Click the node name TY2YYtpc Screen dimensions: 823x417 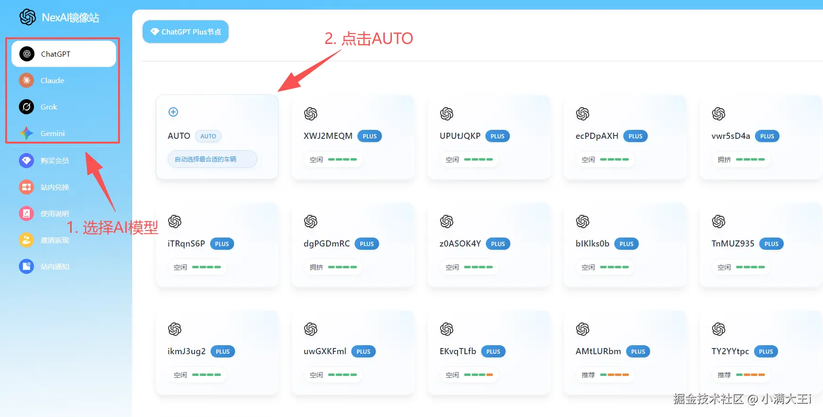point(730,351)
